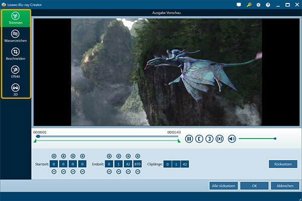Play the trimmed clip segment icon
The height and width of the screenshot is (201, 302).
coord(219,139)
